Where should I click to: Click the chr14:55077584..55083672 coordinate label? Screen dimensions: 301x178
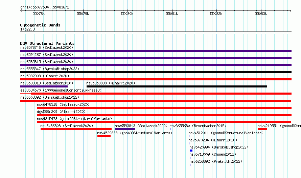click(x=45, y=7)
